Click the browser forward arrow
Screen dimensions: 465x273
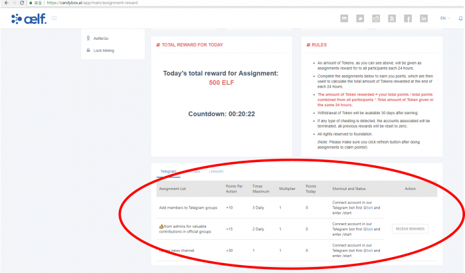(14, 3)
